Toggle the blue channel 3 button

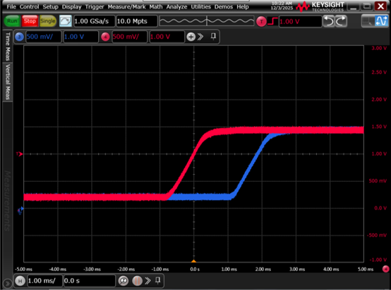pos(19,37)
